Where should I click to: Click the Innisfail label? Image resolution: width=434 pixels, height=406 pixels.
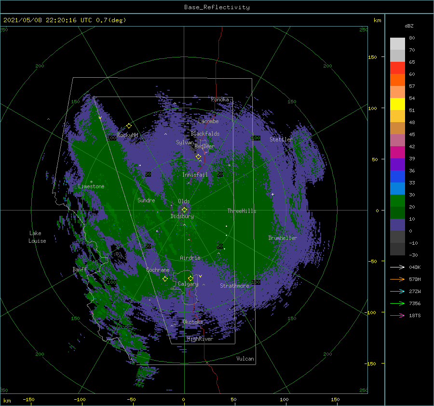[195, 175]
